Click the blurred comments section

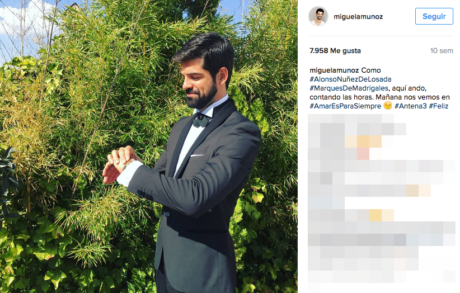coord(382,202)
